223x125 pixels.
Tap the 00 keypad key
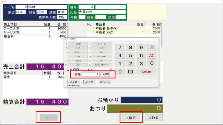[x=131, y=72]
